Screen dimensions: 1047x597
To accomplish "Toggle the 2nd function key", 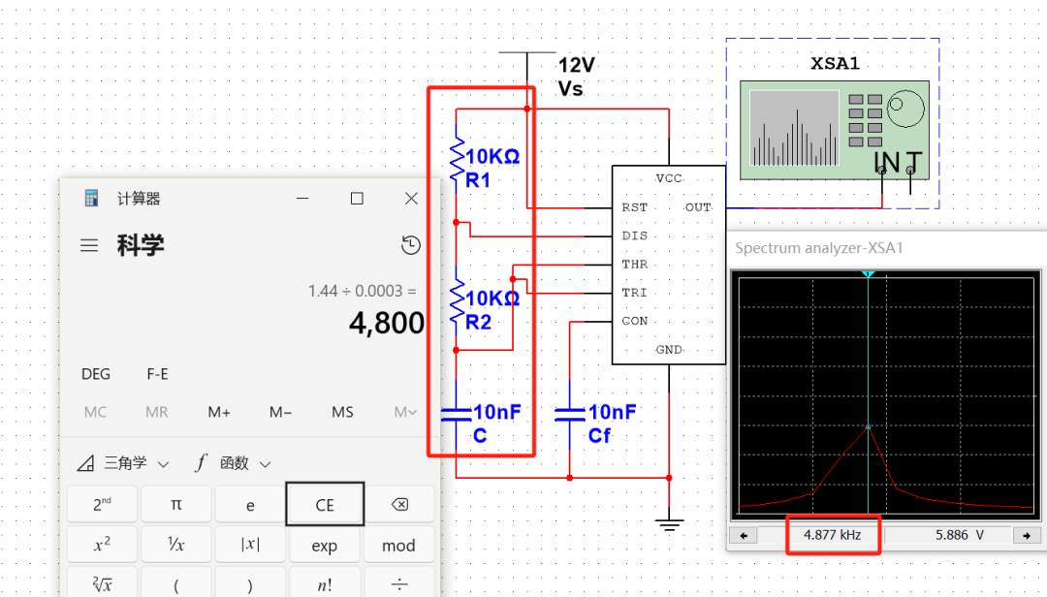I will pos(102,505).
